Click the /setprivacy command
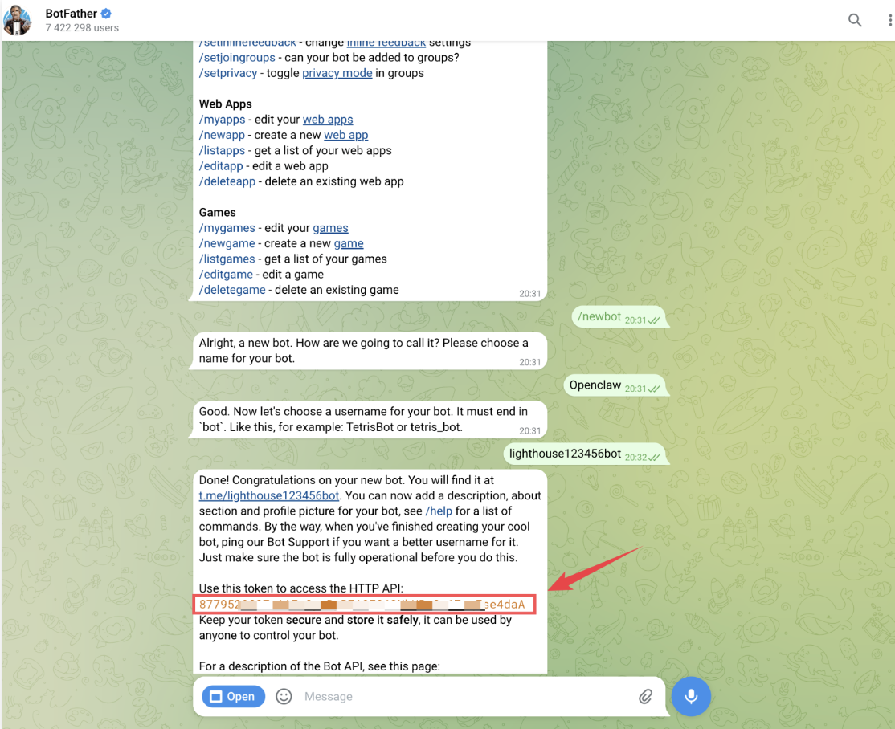This screenshot has height=729, width=895. coord(228,73)
